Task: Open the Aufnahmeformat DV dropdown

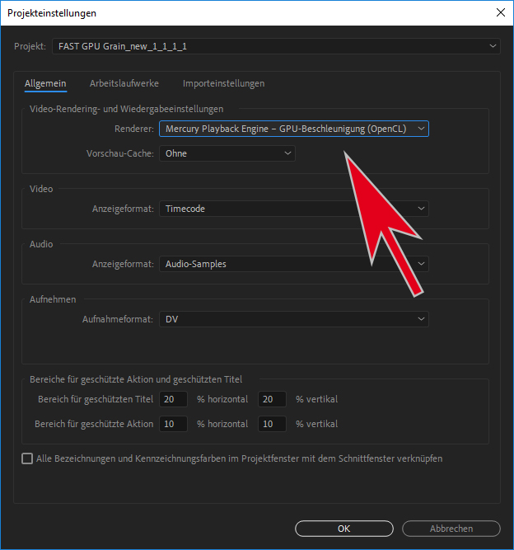Action: coord(293,319)
